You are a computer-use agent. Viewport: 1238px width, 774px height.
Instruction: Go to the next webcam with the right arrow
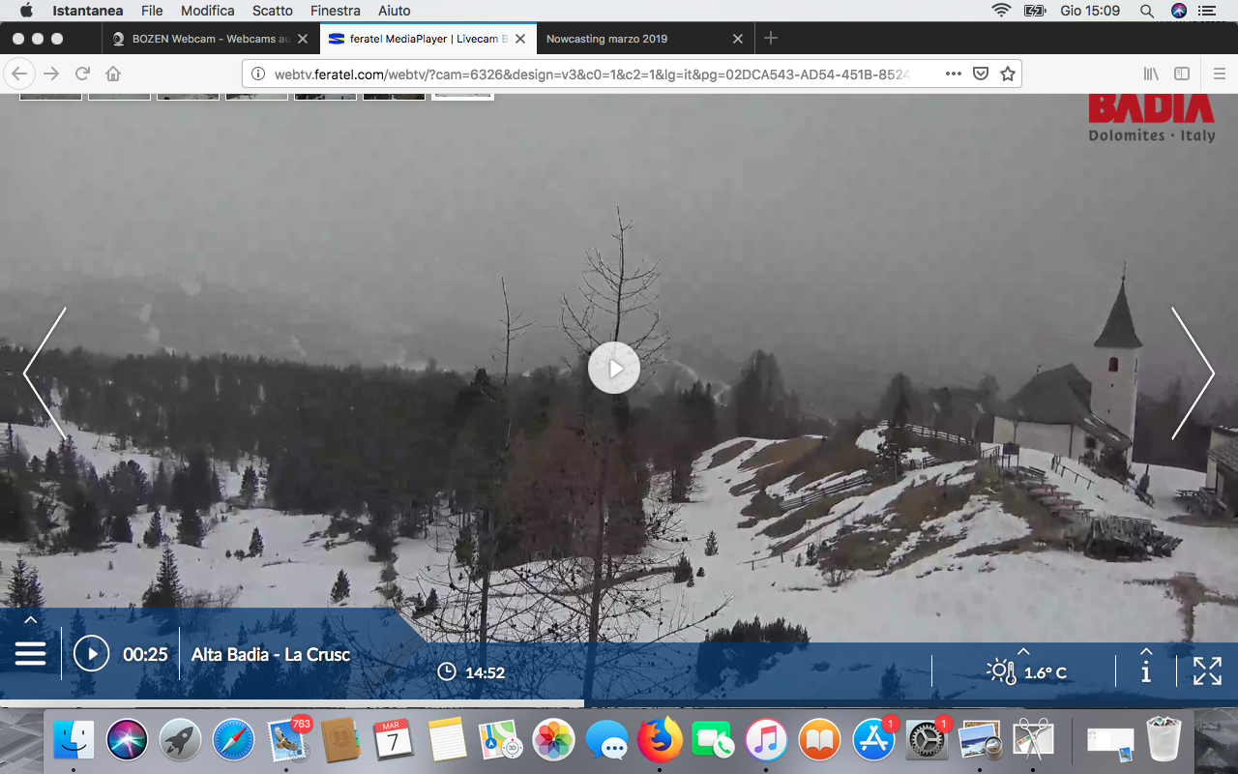pyautogui.click(x=1193, y=373)
